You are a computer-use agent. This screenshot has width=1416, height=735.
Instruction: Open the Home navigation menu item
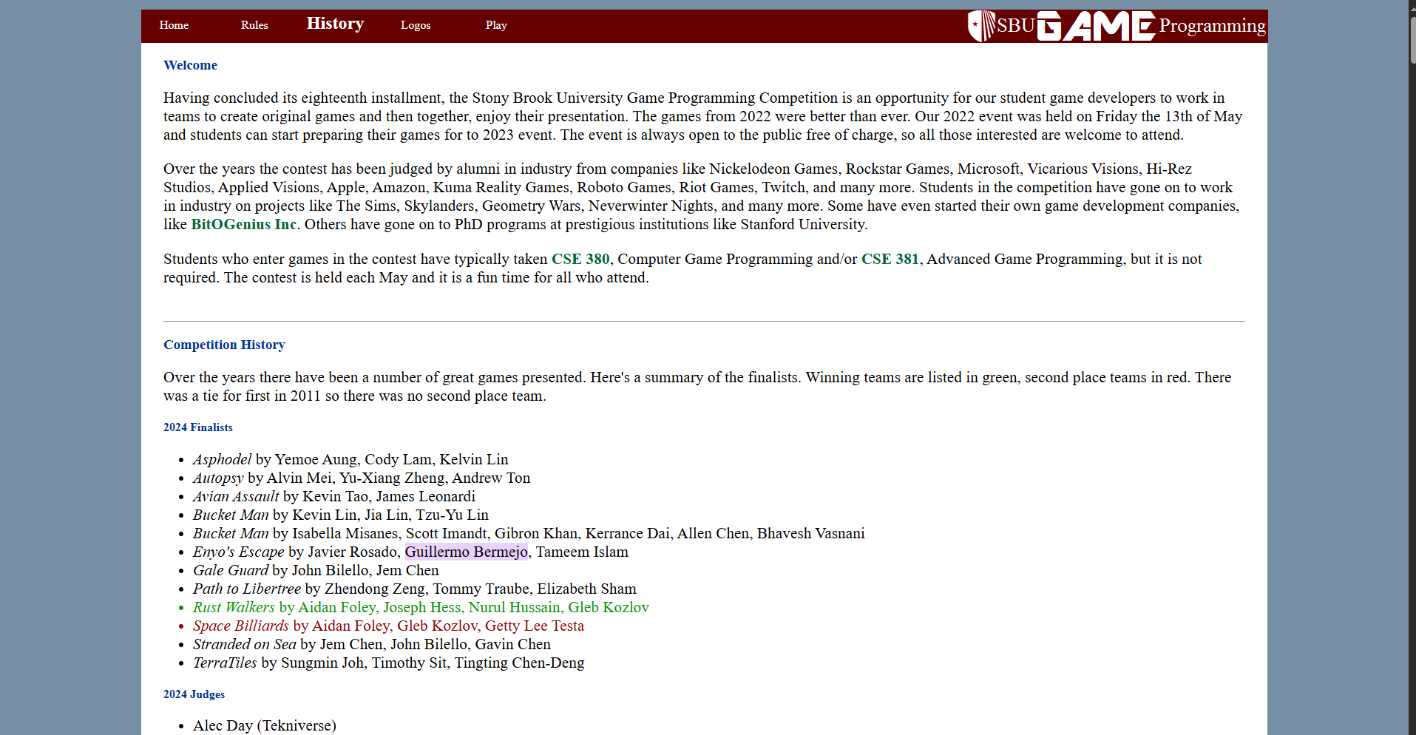coord(174,25)
